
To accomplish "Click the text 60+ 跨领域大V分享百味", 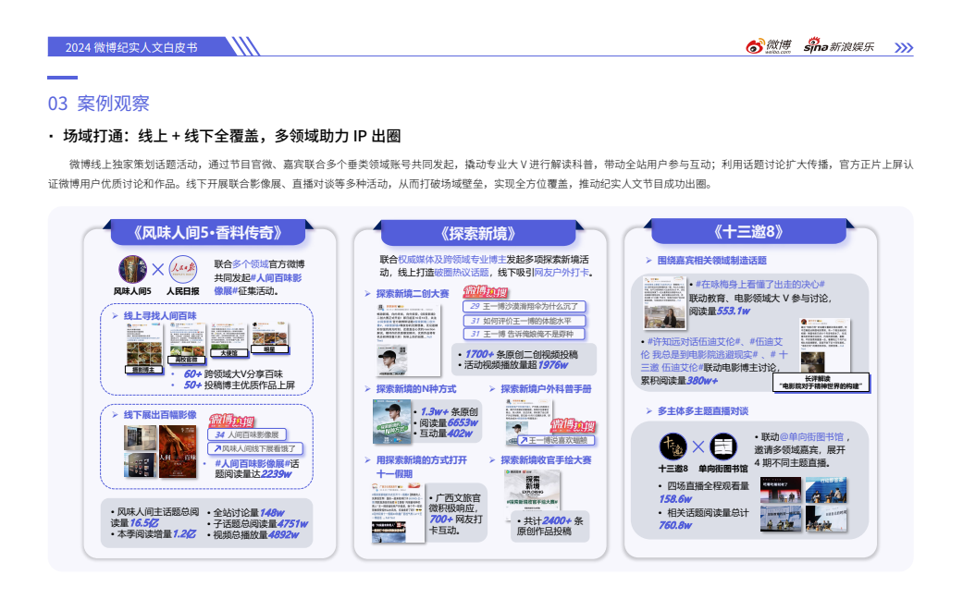I will [233, 373].
